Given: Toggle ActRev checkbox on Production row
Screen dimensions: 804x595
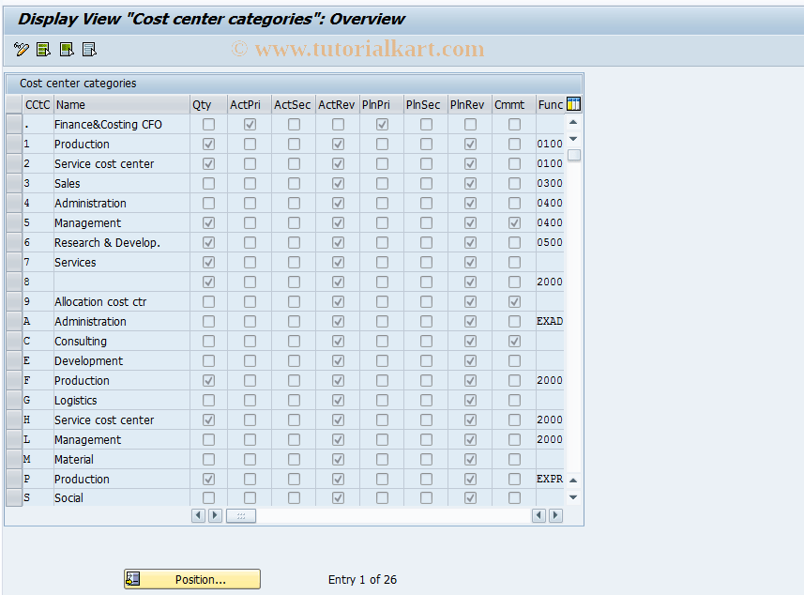Looking at the screenshot, I should pyautogui.click(x=337, y=144).
